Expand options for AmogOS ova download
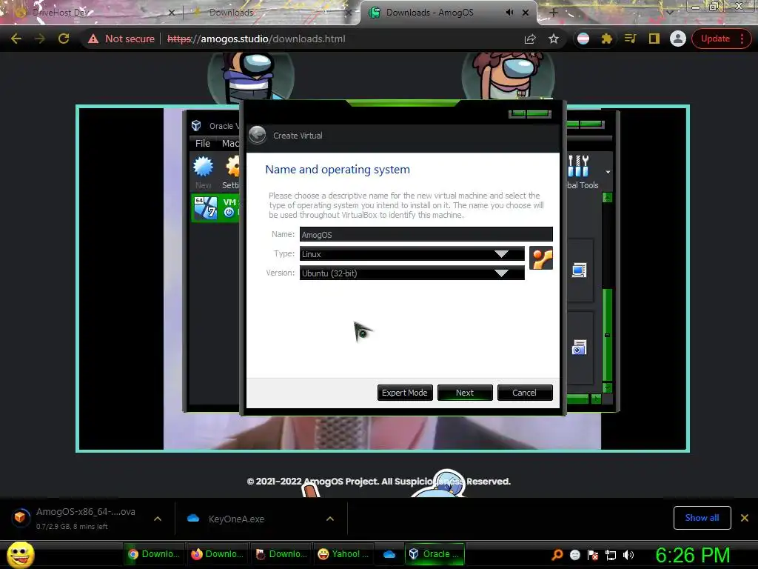This screenshot has width=758, height=569. [x=158, y=519]
